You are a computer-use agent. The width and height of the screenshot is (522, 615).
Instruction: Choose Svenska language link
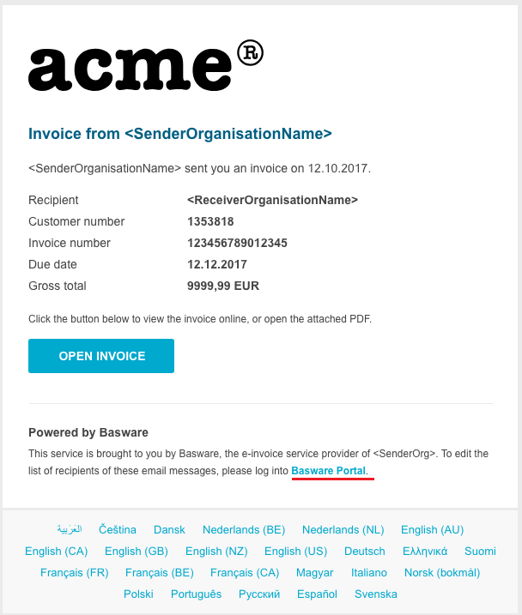tap(376, 594)
